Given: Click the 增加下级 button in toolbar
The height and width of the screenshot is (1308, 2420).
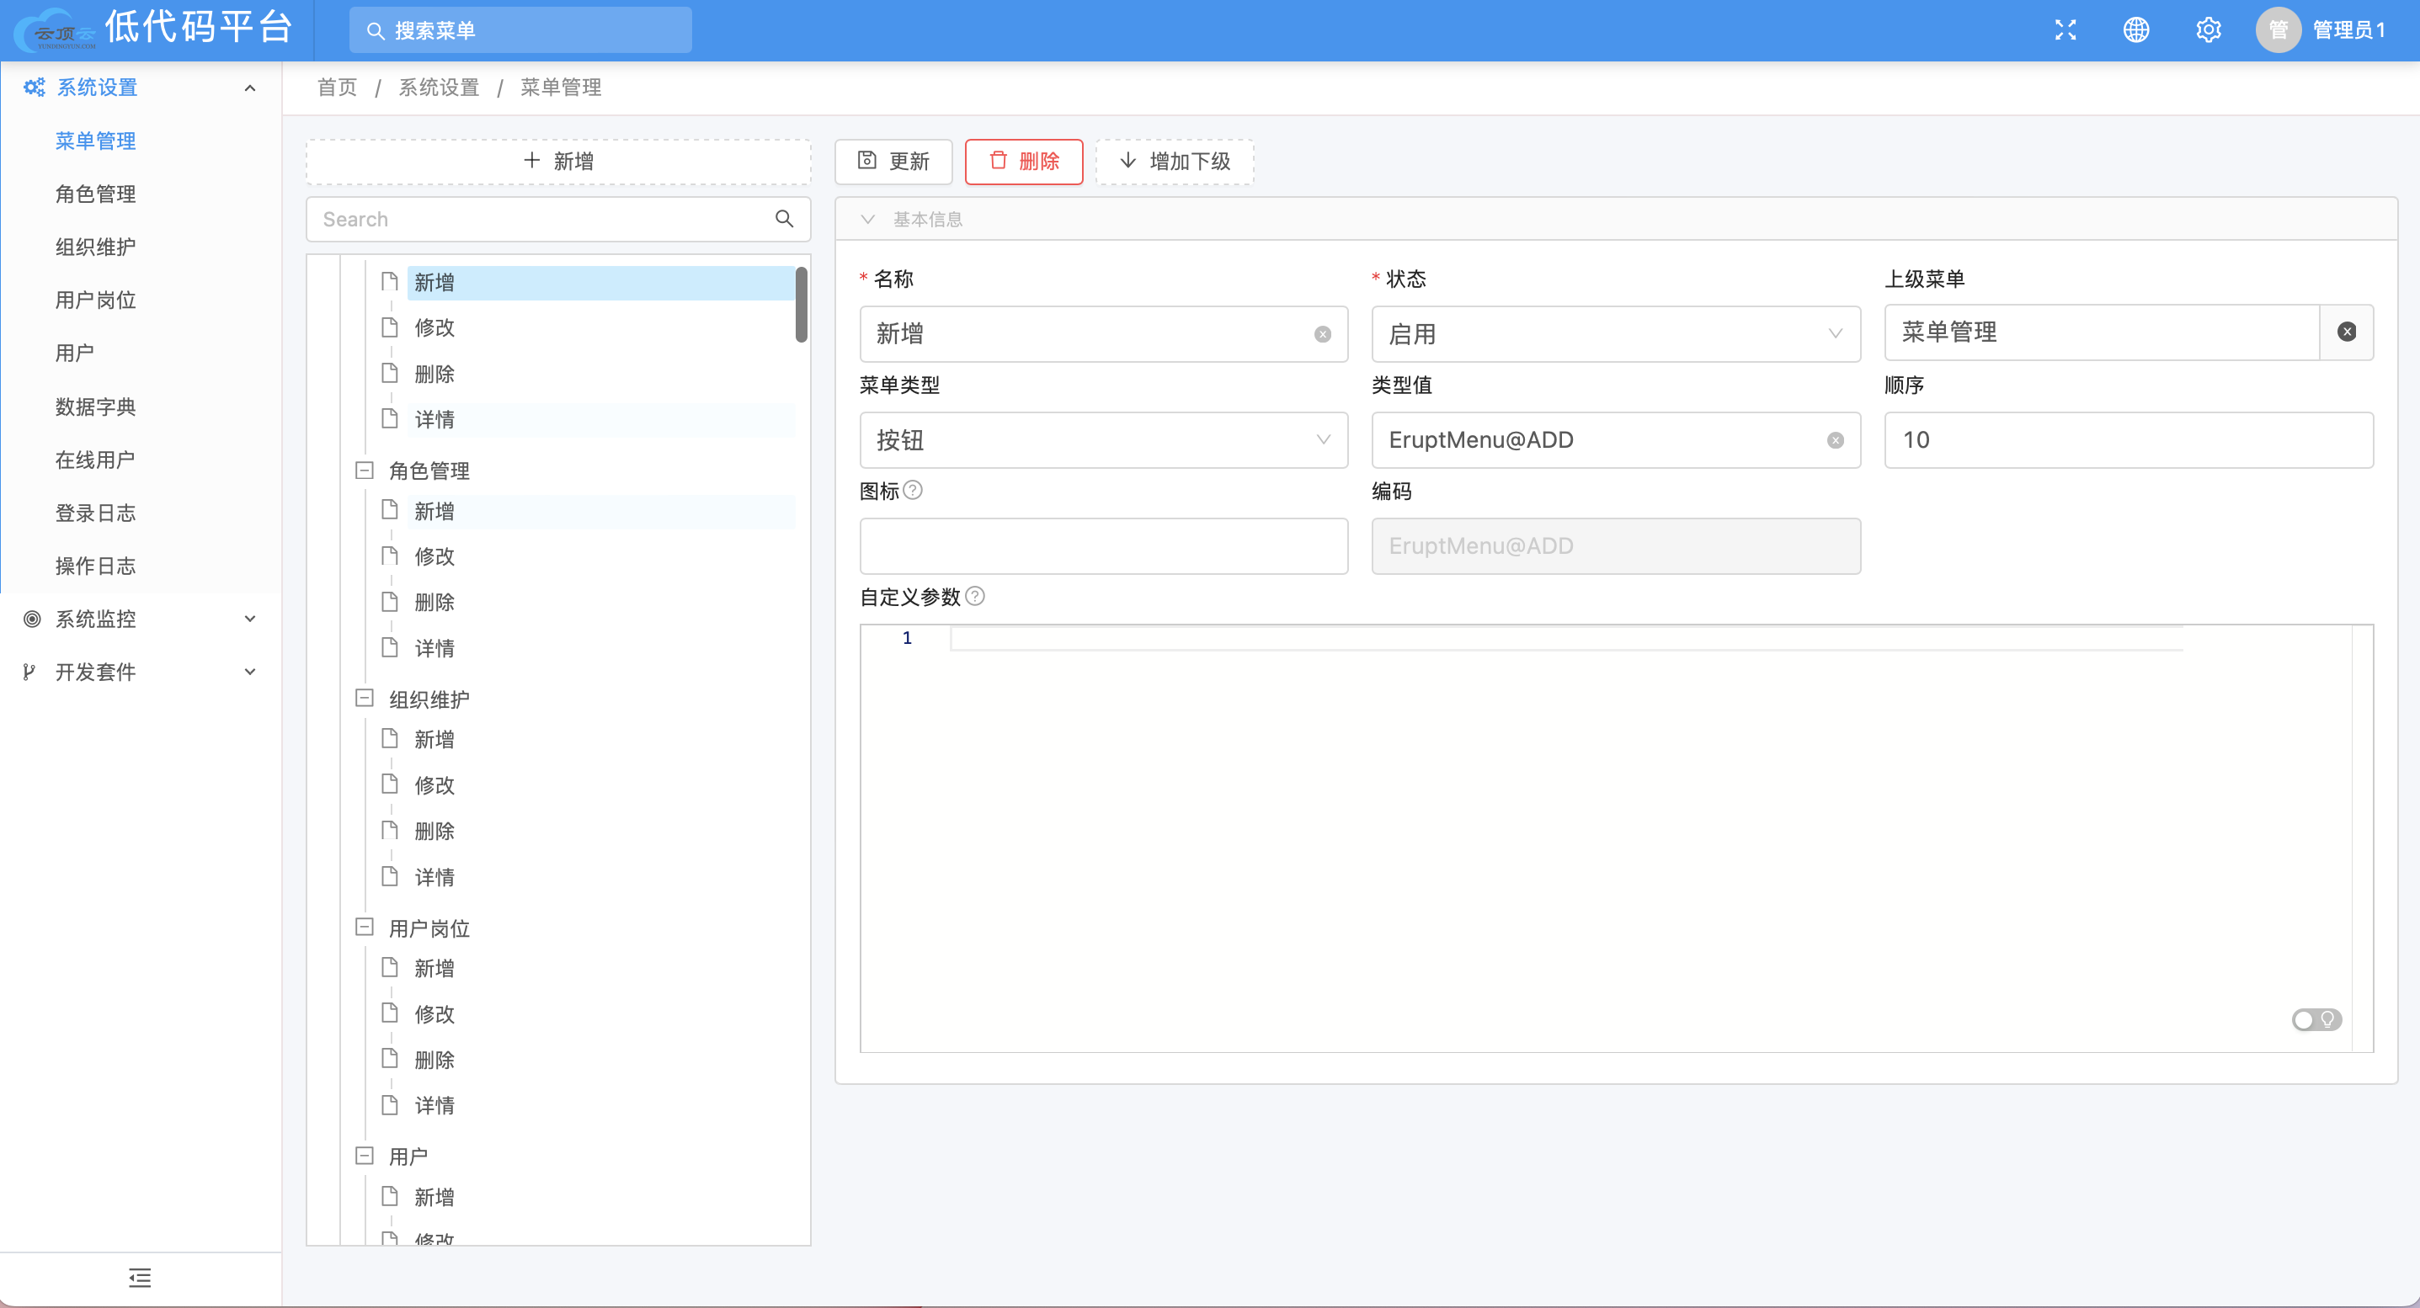Looking at the screenshot, I should [1175, 161].
